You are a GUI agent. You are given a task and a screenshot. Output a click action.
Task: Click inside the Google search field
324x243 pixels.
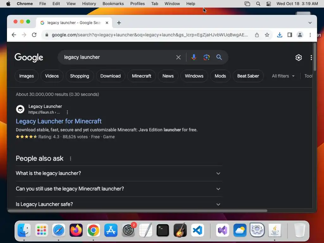(x=118, y=57)
